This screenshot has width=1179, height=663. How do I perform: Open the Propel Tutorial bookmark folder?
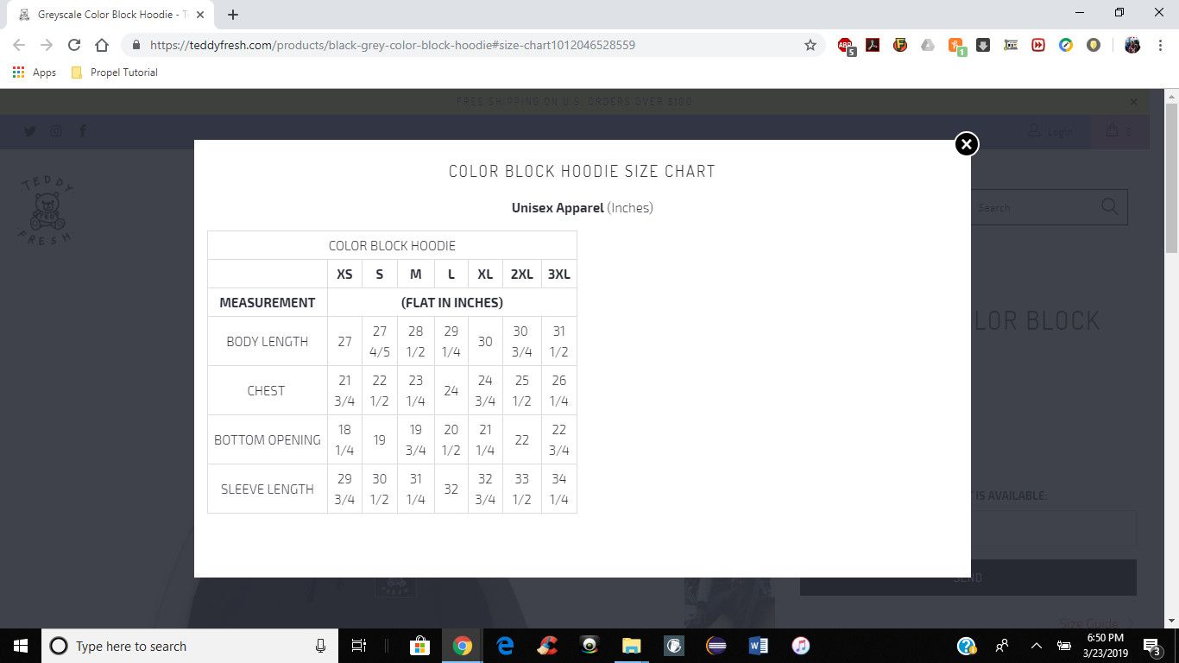(x=115, y=73)
